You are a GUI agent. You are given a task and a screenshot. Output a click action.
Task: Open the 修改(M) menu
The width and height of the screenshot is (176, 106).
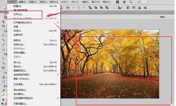54,2
